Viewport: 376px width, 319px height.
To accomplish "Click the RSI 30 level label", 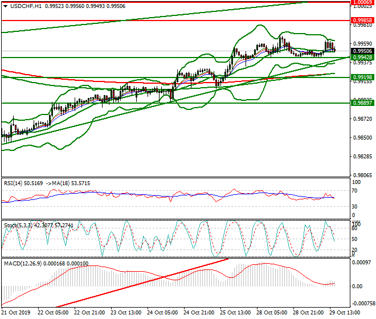I will click(355, 207).
